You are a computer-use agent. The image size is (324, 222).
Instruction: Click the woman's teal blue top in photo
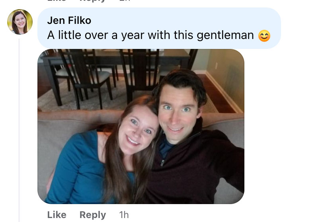tap(78, 169)
